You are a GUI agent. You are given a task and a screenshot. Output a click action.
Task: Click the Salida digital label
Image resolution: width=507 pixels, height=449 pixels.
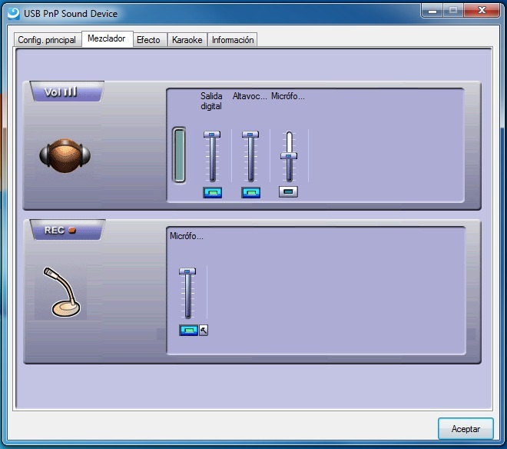(x=211, y=101)
